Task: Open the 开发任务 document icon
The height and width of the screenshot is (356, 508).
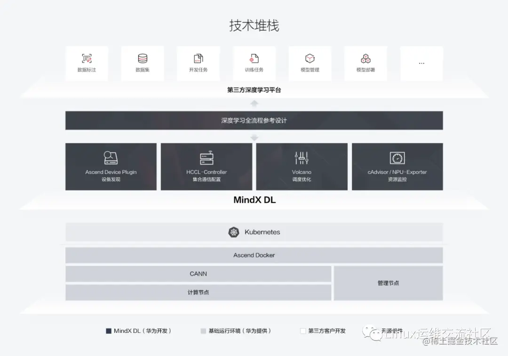Action: click(198, 59)
